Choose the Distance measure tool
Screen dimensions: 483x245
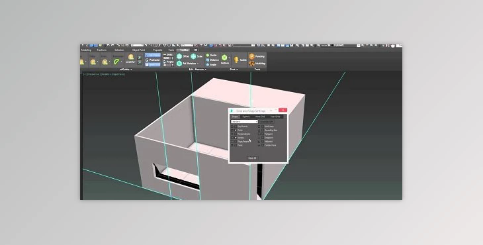(212, 60)
